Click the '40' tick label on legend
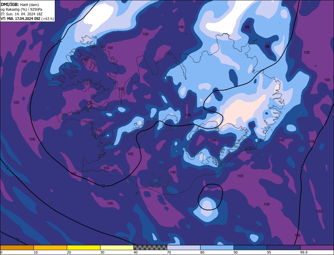 pyautogui.click(x=136, y=252)
